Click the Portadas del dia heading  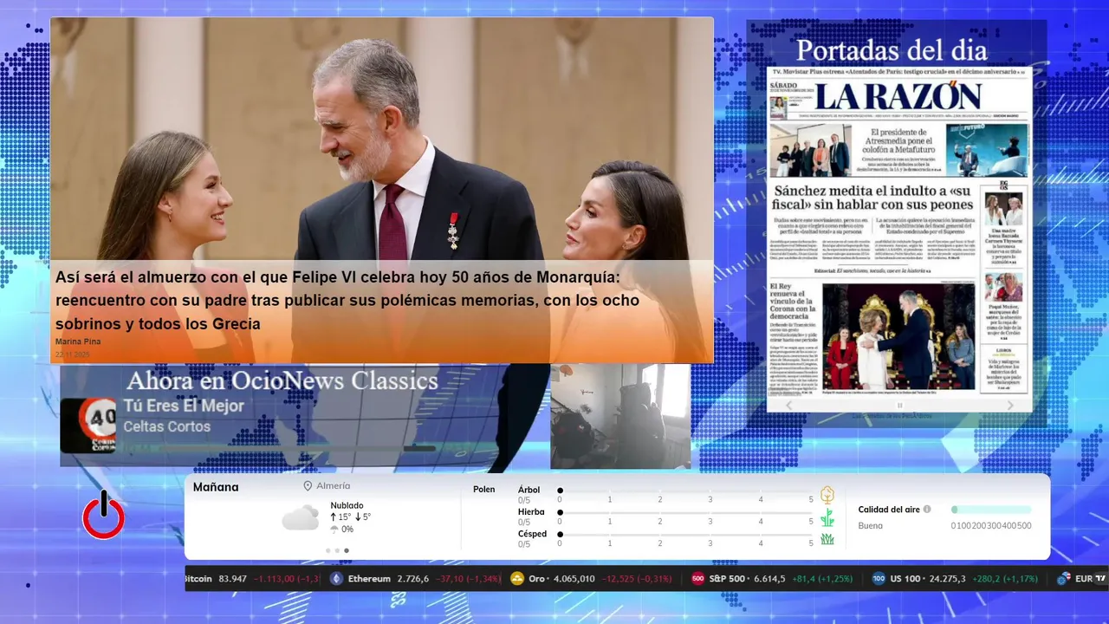click(x=892, y=49)
